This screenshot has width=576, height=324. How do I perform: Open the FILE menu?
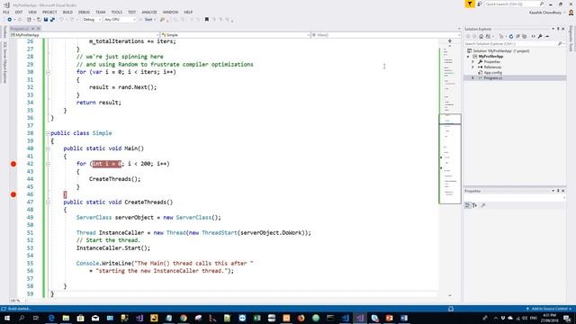point(6,12)
